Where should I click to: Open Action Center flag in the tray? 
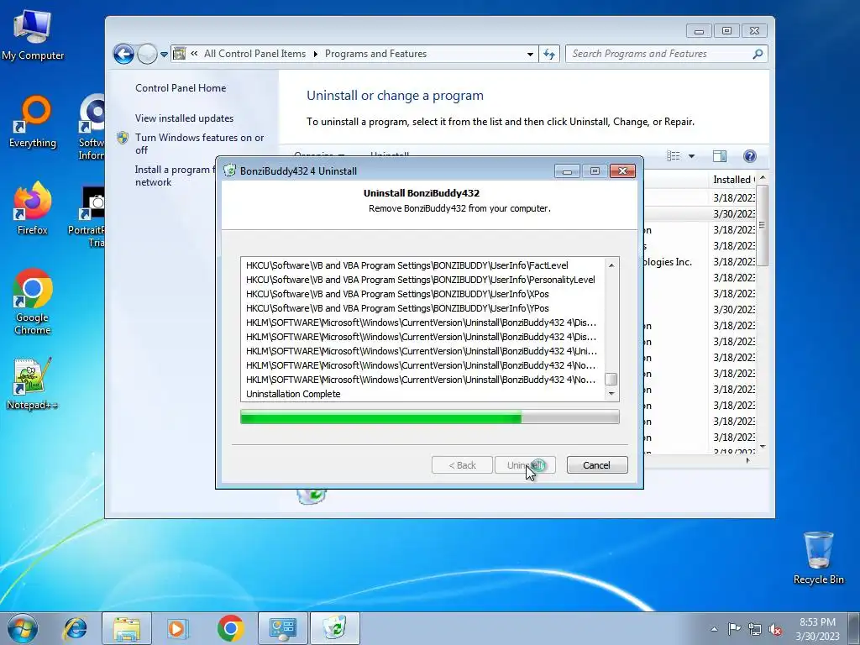(x=734, y=628)
